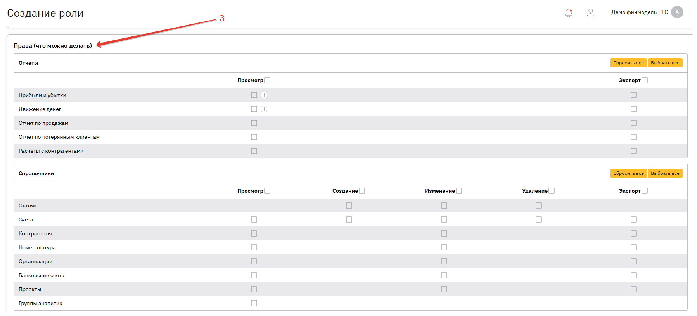This screenshot has width=697, height=316.
Task: Toggle Справочники Удаление header checkbox
Action: point(552,191)
